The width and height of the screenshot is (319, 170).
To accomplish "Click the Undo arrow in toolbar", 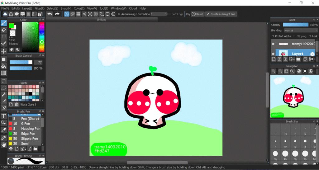I will click(50, 14).
